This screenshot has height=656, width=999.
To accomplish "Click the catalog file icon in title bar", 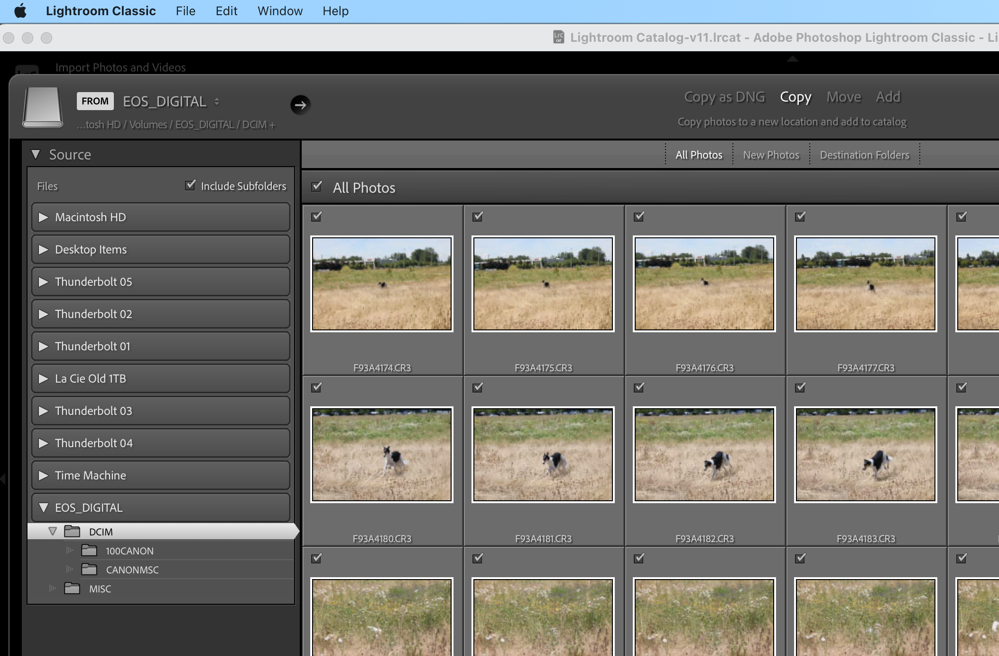I will click(558, 37).
